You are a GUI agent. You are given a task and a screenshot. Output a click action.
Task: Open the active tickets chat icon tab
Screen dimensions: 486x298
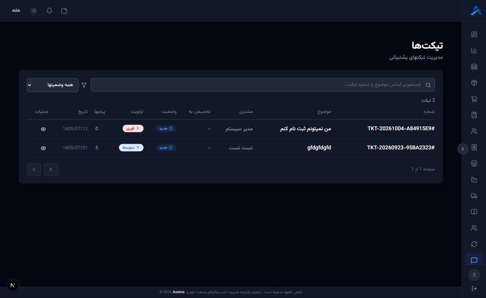click(x=474, y=260)
